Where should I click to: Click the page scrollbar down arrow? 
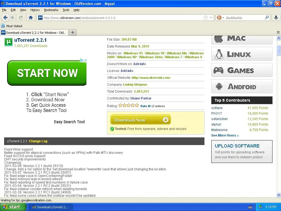(279, 195)
